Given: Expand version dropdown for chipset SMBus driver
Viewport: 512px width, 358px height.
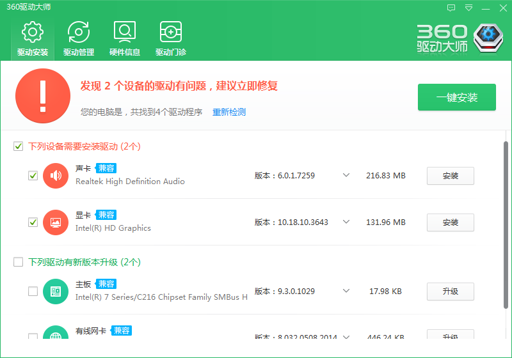Looking at the screenshot, I should (346, 292).
